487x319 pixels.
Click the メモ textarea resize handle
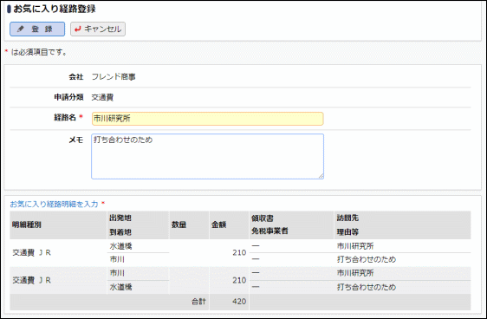pyautogui.click(x=321, y=176)
